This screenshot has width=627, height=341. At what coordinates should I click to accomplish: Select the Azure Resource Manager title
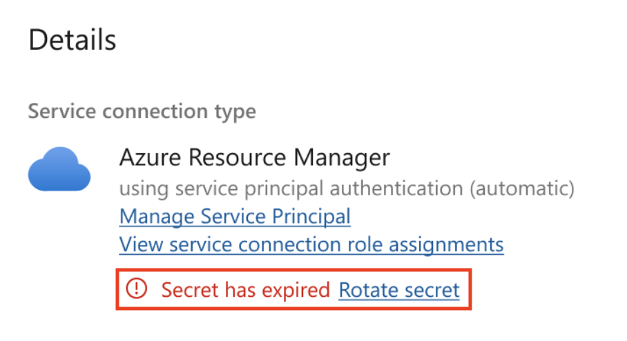coord(254,157)
